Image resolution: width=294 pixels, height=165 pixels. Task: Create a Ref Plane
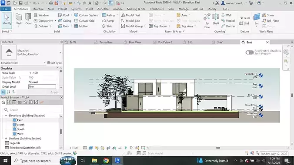[x=271, y=20]
